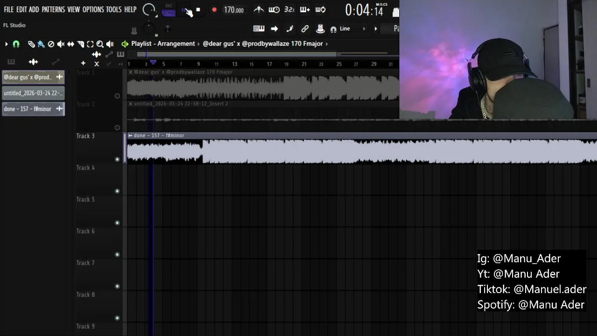Toggle the overdub/blend recording icon
Screen dimensions: 597x336
tap(305, 9)
